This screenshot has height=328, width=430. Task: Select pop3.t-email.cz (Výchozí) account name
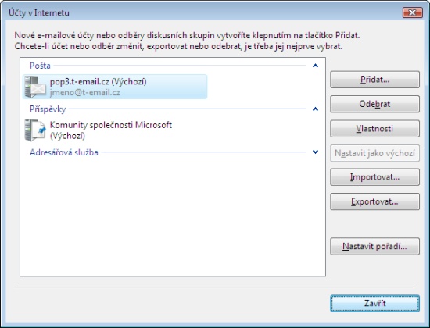pos(99,81)
